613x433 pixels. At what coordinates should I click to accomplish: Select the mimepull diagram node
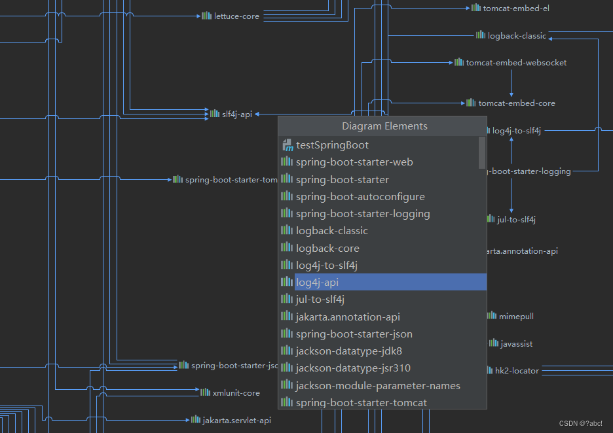click(511, 317)
